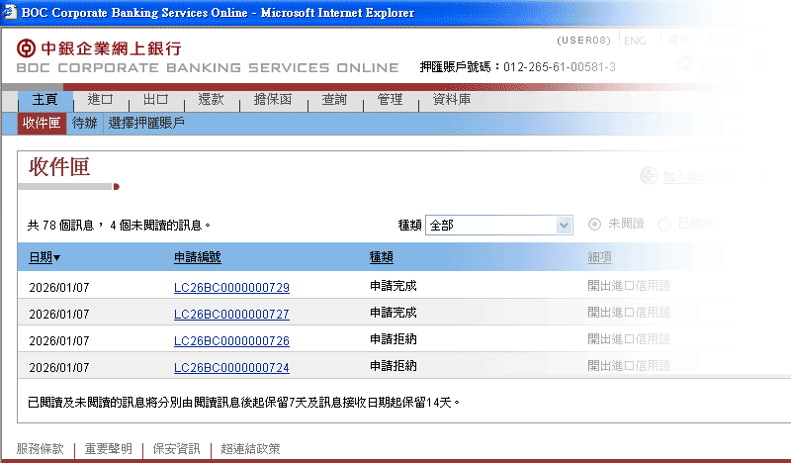Open the 出口 menu
This screenshot has width=791, height=463.
click(x=155, y=100)
